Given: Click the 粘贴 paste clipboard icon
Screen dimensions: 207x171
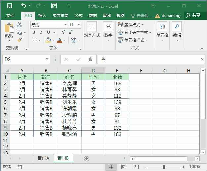Looking at the screenshot, I should pos(9,28).
